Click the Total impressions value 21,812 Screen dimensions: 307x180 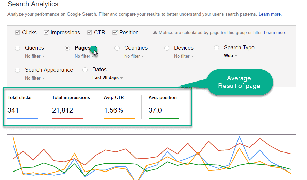click(62, 110)
